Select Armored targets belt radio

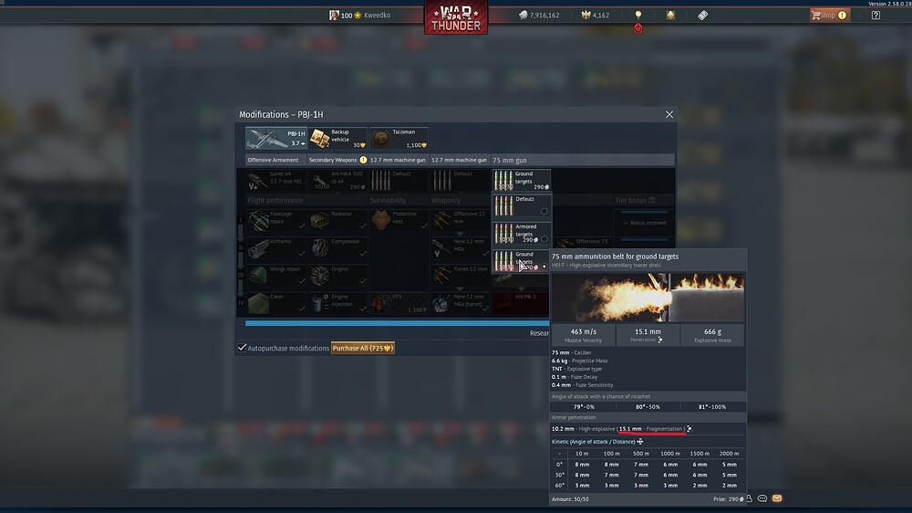click(x=544, y=239)
